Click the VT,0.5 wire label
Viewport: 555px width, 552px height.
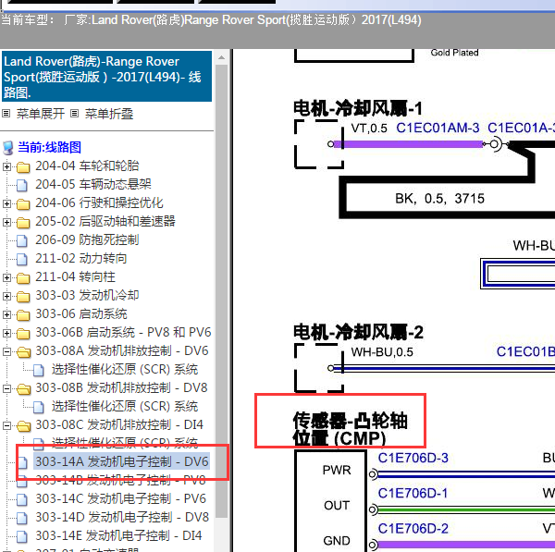click(x=369, y=129)
